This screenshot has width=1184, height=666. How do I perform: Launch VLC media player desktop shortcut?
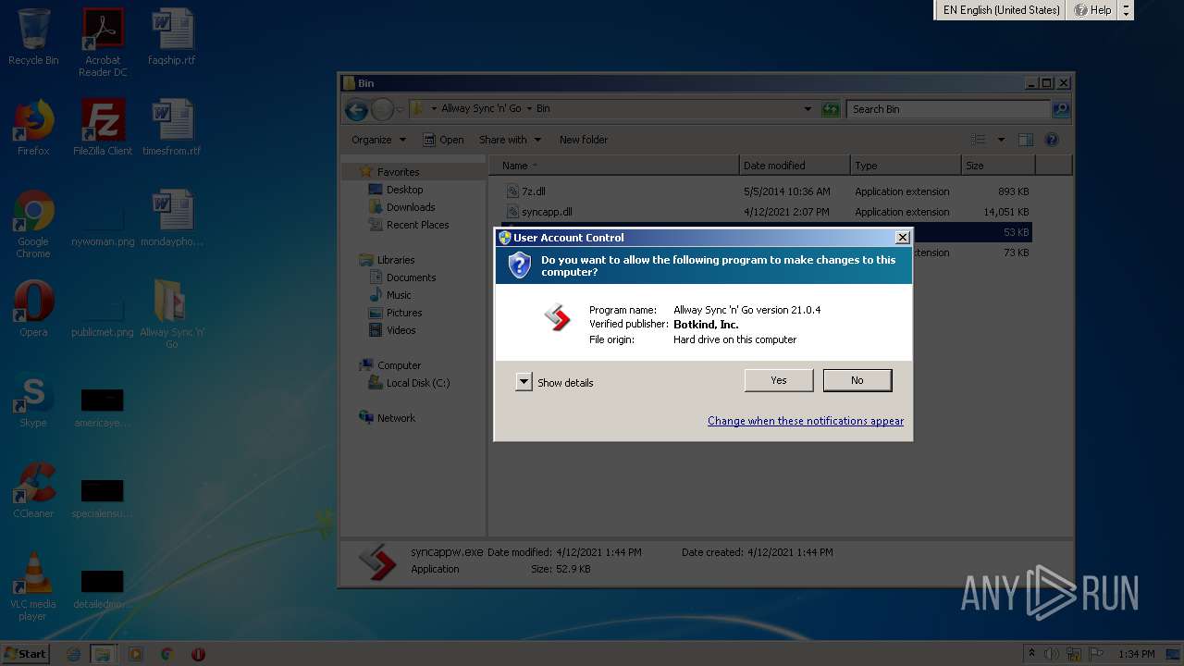coord(33,586)
